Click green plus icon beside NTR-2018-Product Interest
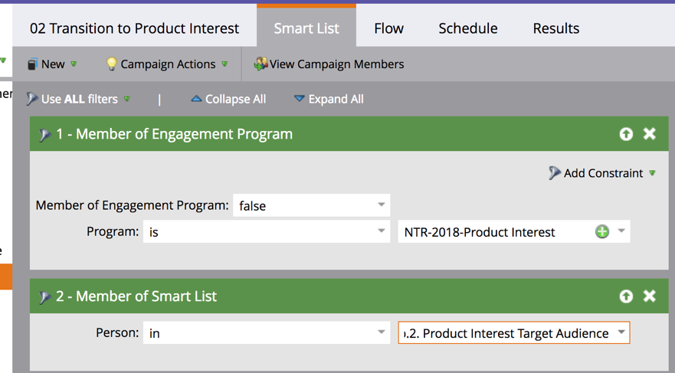Viewport: 675px width, 373px height. 602,231
